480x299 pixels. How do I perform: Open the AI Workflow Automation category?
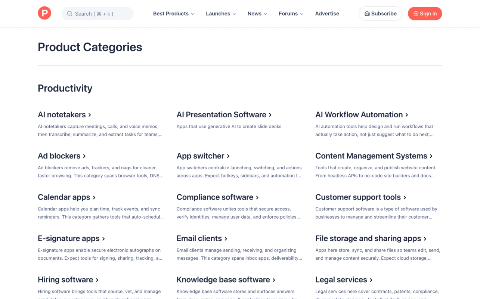[362, 115]
